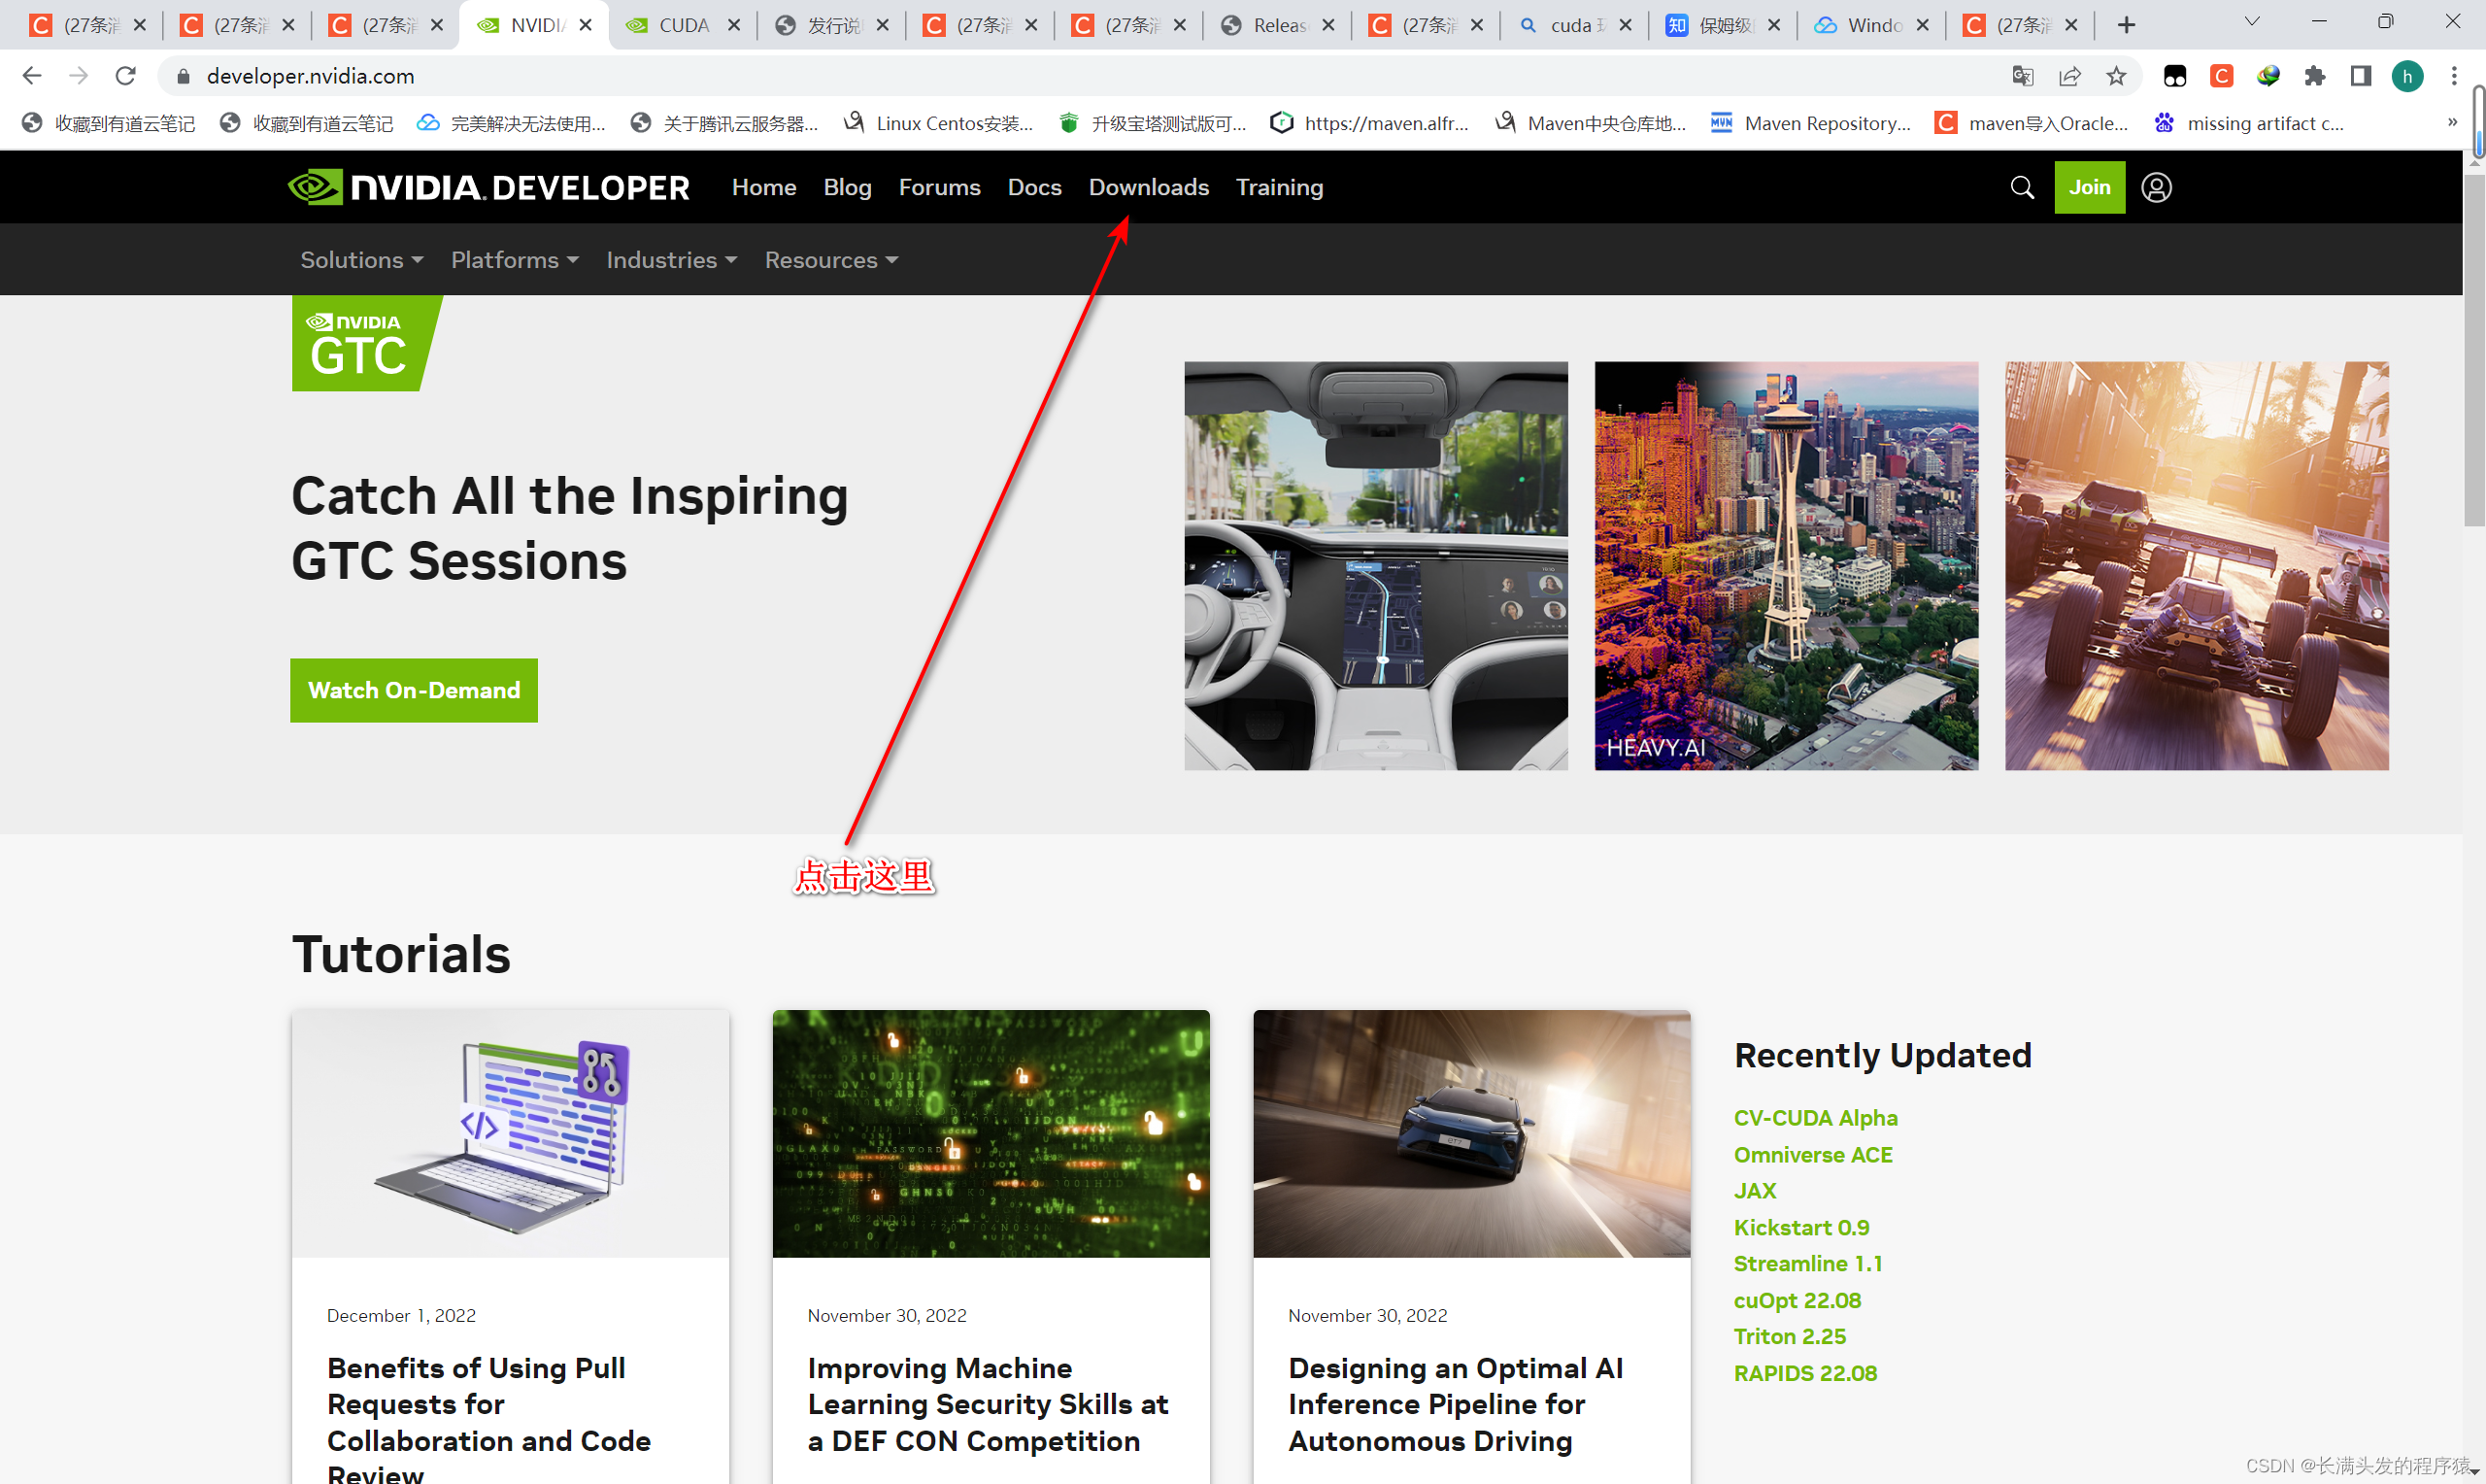
Task: Expand the Solutions dropdown menu
Action: click(x=362, y=260)
